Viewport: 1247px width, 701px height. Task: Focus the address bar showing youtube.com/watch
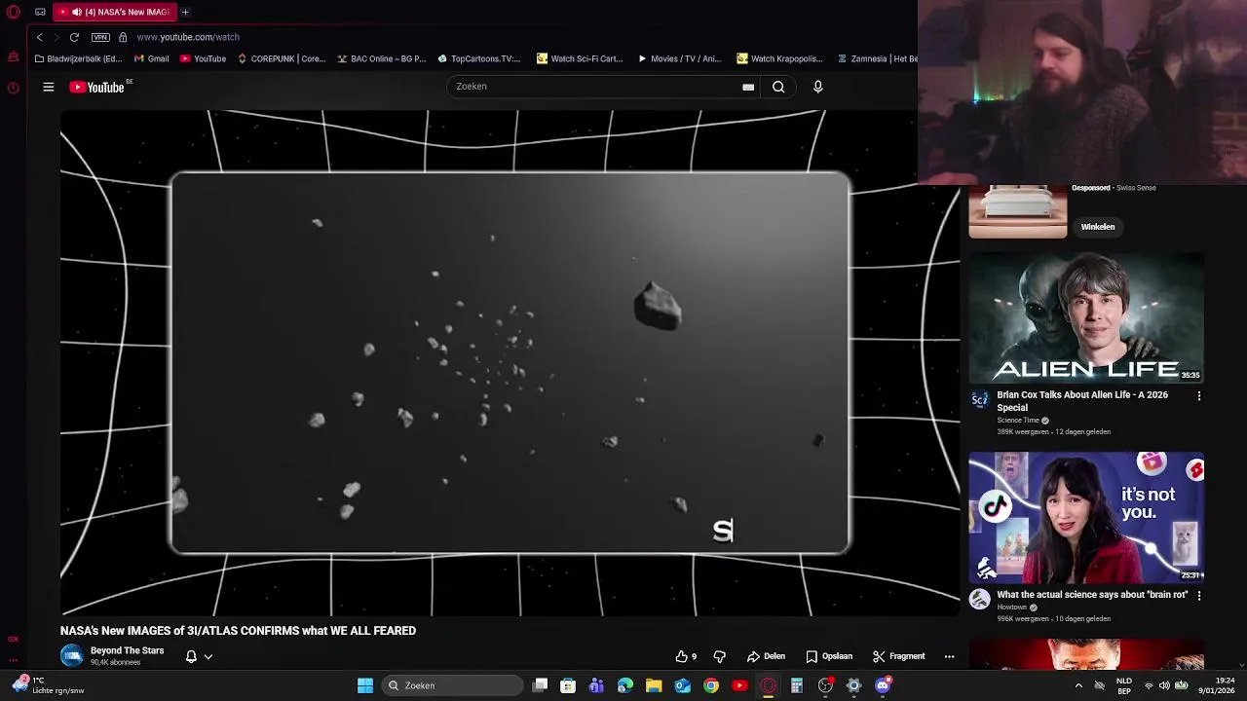coord(188,37)
